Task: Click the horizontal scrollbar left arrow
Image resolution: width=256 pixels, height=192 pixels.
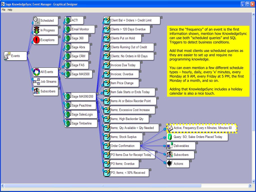Action: 2,186
